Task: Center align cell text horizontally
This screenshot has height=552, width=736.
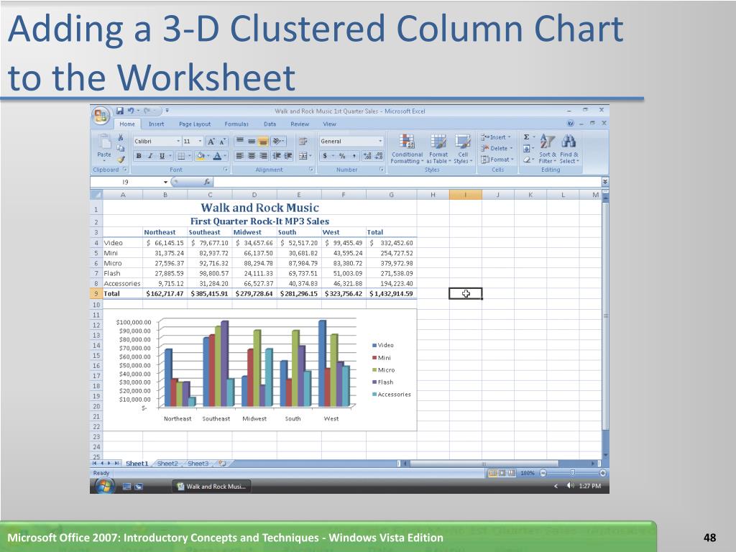Action: (252, 156)
